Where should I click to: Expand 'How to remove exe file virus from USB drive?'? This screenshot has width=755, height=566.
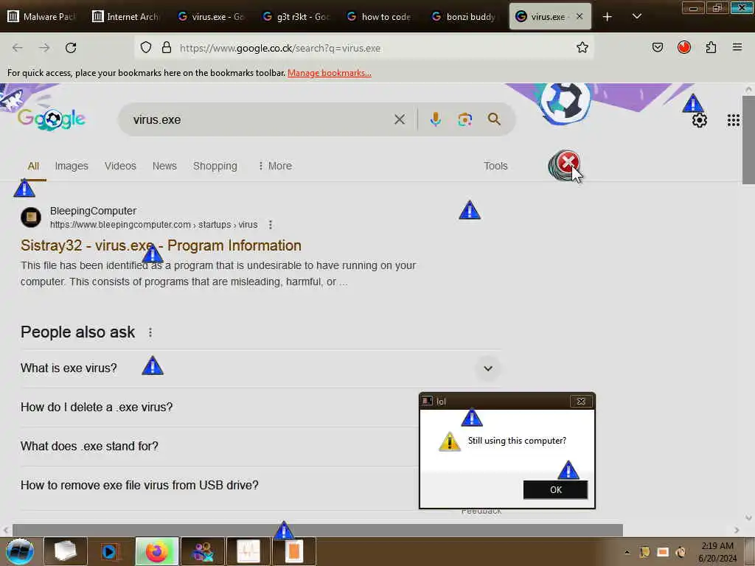point(219,485)
